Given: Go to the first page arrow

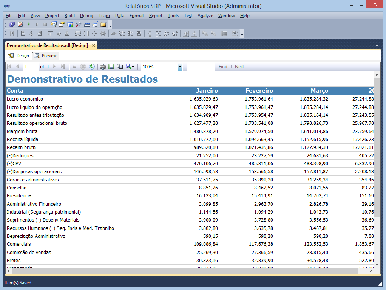Looking at the screenshot, I should click(9, 67).
